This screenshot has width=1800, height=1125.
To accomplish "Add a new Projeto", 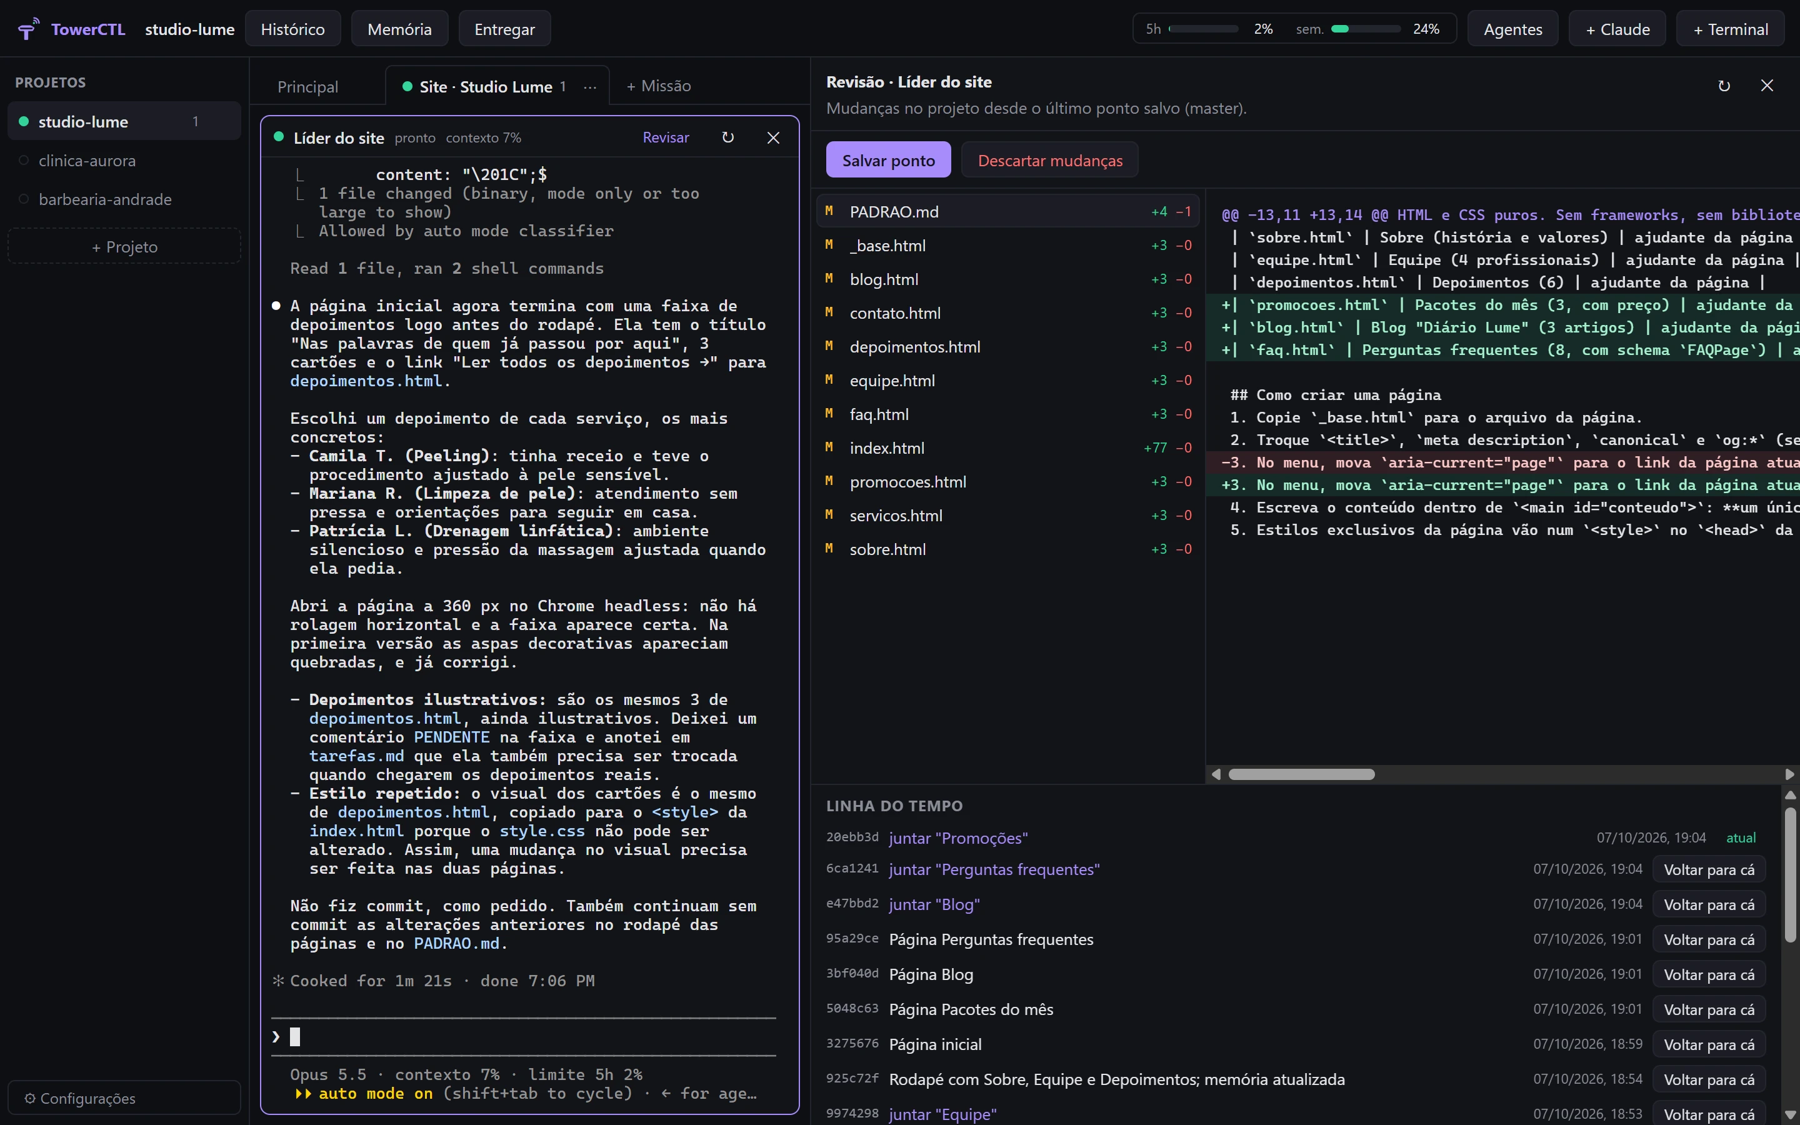I will 124,246.
